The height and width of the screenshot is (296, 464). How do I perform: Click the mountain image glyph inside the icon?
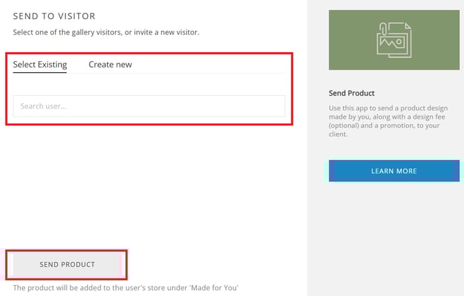pos(393,42)
